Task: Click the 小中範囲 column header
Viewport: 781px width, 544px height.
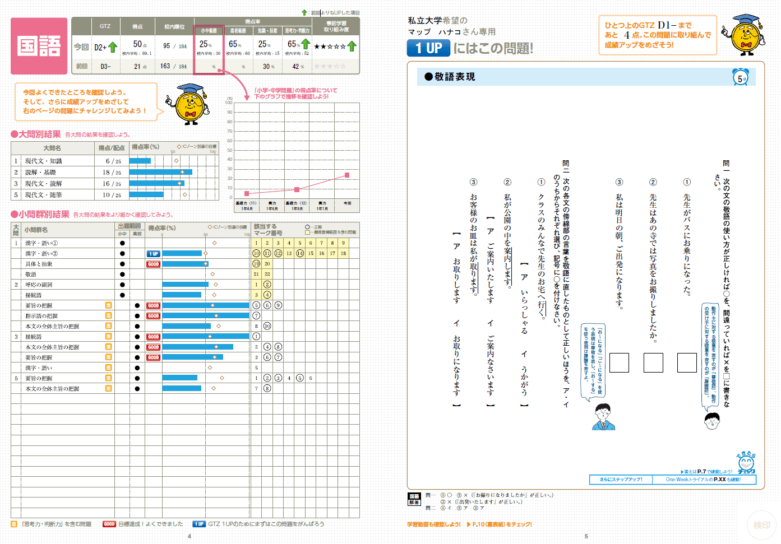Action: point(209,31)
